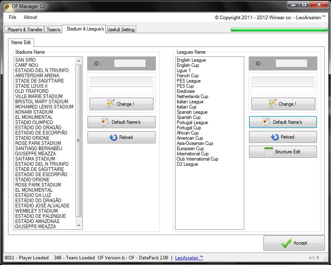Select WEMBLEY STADIUM from the stadiums list
Image resolution: width=331 pixels, height=265 pixels.
tap(36, 211)
